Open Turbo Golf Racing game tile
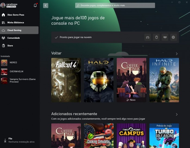The image size is (190, 148). tap(164, 136)
